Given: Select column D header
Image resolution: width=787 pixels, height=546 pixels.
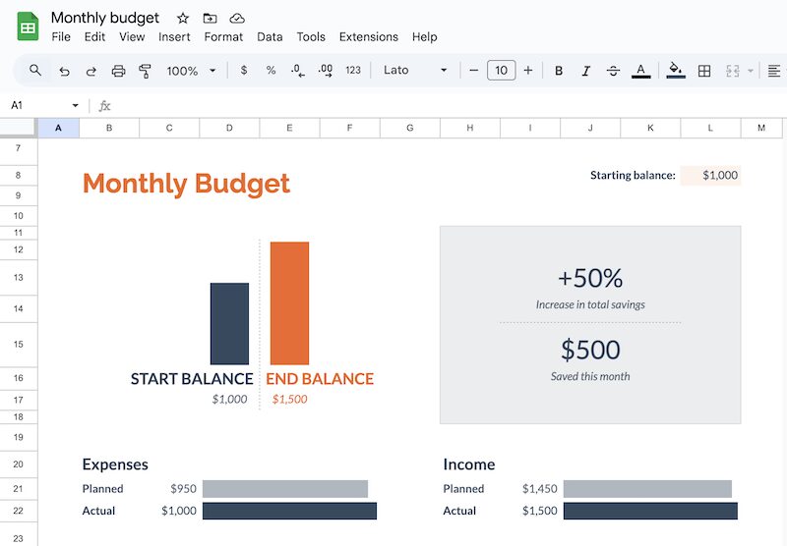Looking at the screenshot, I should pos(229,128).
